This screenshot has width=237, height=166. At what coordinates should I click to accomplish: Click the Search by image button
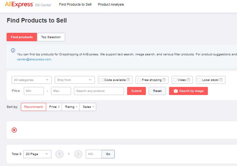(x=188, y=91)
